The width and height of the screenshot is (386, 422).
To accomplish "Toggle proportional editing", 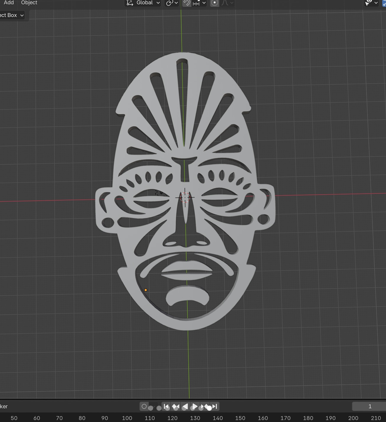I will click(214, 3).
